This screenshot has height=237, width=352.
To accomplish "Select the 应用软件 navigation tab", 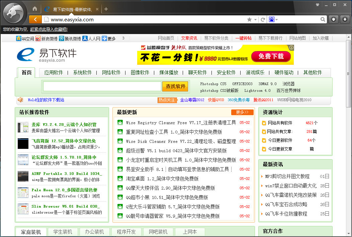I will (x=54, y=72).
